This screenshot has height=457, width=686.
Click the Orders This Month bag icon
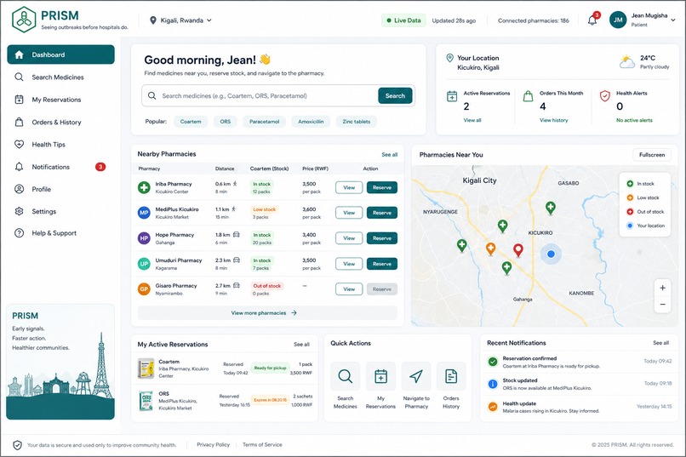[x=528, y=96]
